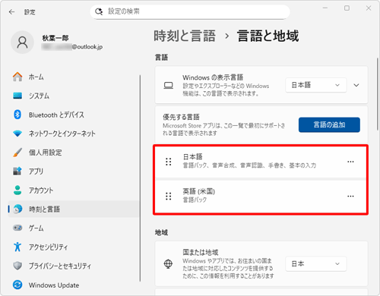Open Windows Update label in sidebar
Screen dimensions: 380x296
click(54, 285)
